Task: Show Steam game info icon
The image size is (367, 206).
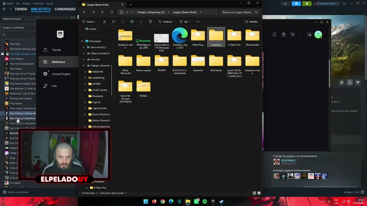Action: [350, 82]
